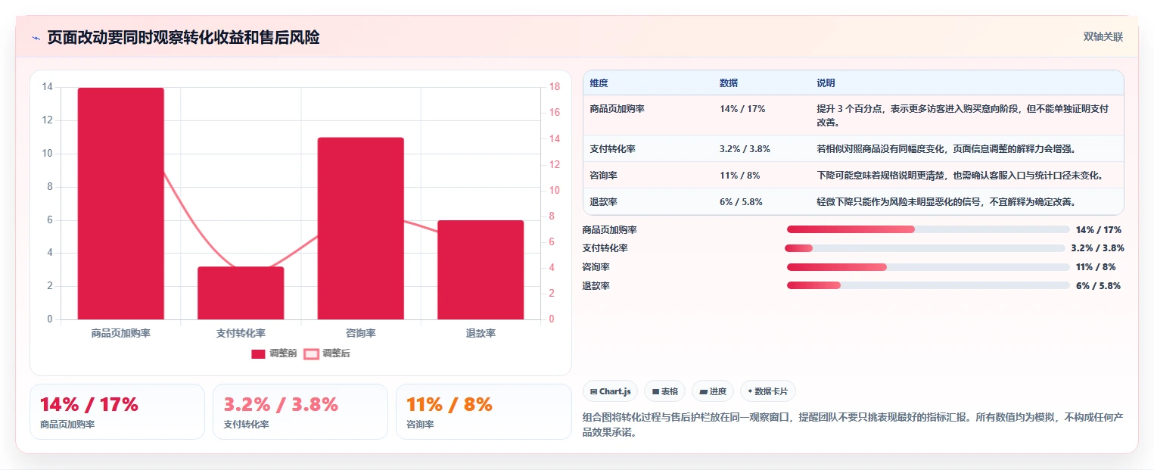This screenshot has height=470, width=1154.
Task: Open the 3.2% / 3.8% 支付转化率 data card
Action: coord(300,412)
